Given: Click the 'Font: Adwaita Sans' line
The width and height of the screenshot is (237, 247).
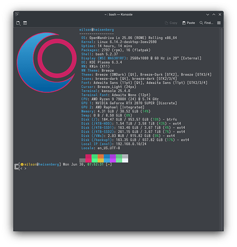Looking at the screenshot, I should point(144,82).
